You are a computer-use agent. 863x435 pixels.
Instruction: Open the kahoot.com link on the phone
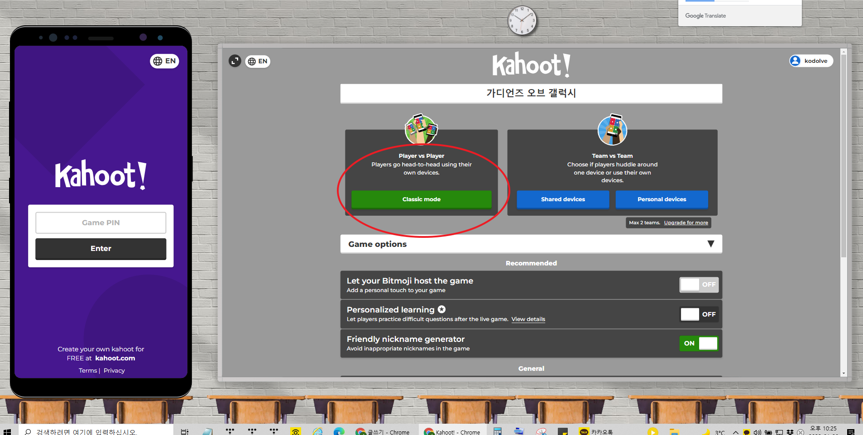(x=115, y=358)
